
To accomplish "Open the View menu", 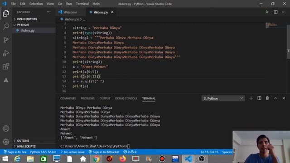I will (50, 4).
